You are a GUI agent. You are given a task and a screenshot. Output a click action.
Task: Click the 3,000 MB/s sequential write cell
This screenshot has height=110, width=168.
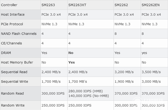151,82
